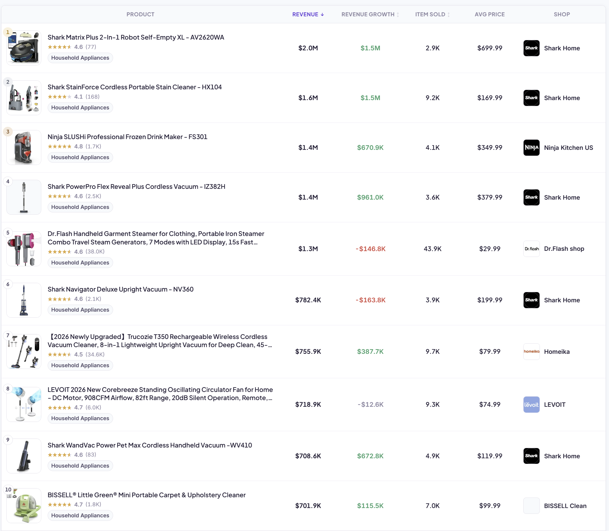
Task: Click the rank 10 badge
Action: pos(8,489)
